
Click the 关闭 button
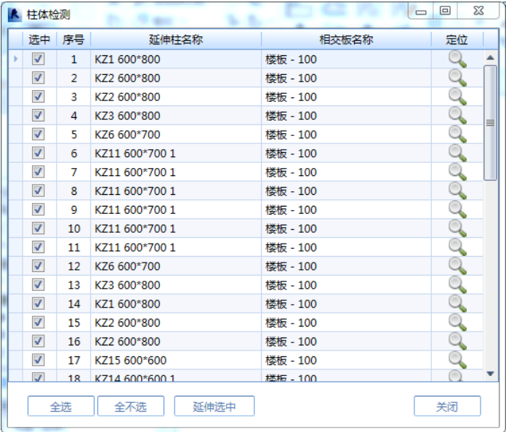coord(447,406)
